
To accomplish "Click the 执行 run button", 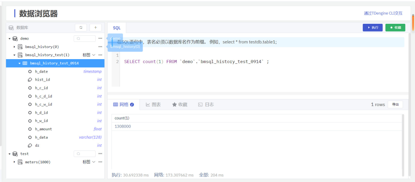I will coord(373,28).
